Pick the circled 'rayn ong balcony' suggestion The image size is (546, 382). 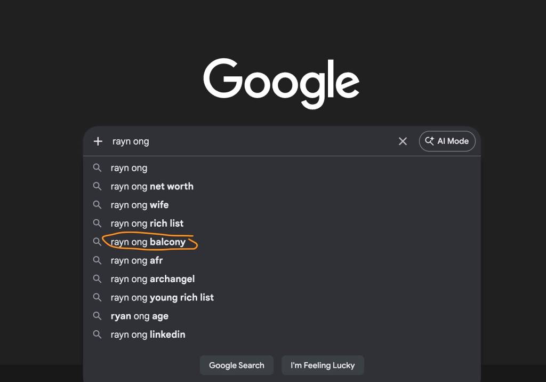[148, 242]
